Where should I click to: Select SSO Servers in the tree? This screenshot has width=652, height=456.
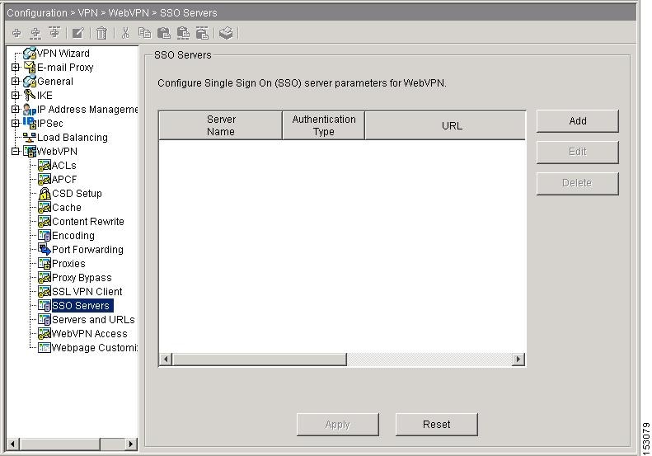82,305
